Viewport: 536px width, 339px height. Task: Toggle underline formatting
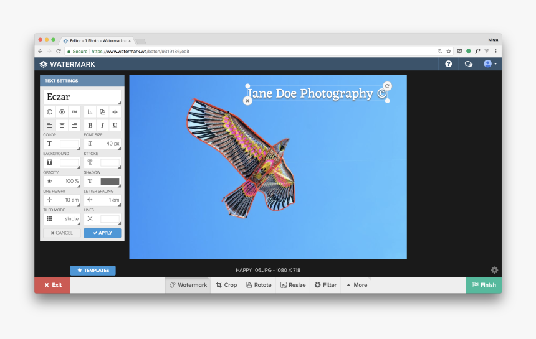pyautogui.click(x=115, y=125)
